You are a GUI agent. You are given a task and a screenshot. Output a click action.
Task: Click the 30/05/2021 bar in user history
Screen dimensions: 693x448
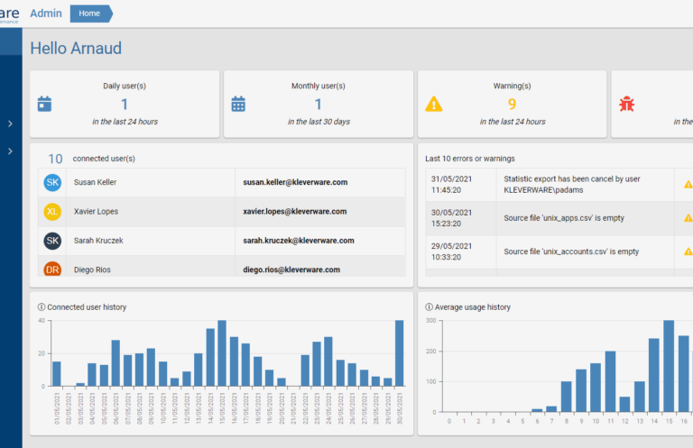pyautogui.click(x=399, y=353)
